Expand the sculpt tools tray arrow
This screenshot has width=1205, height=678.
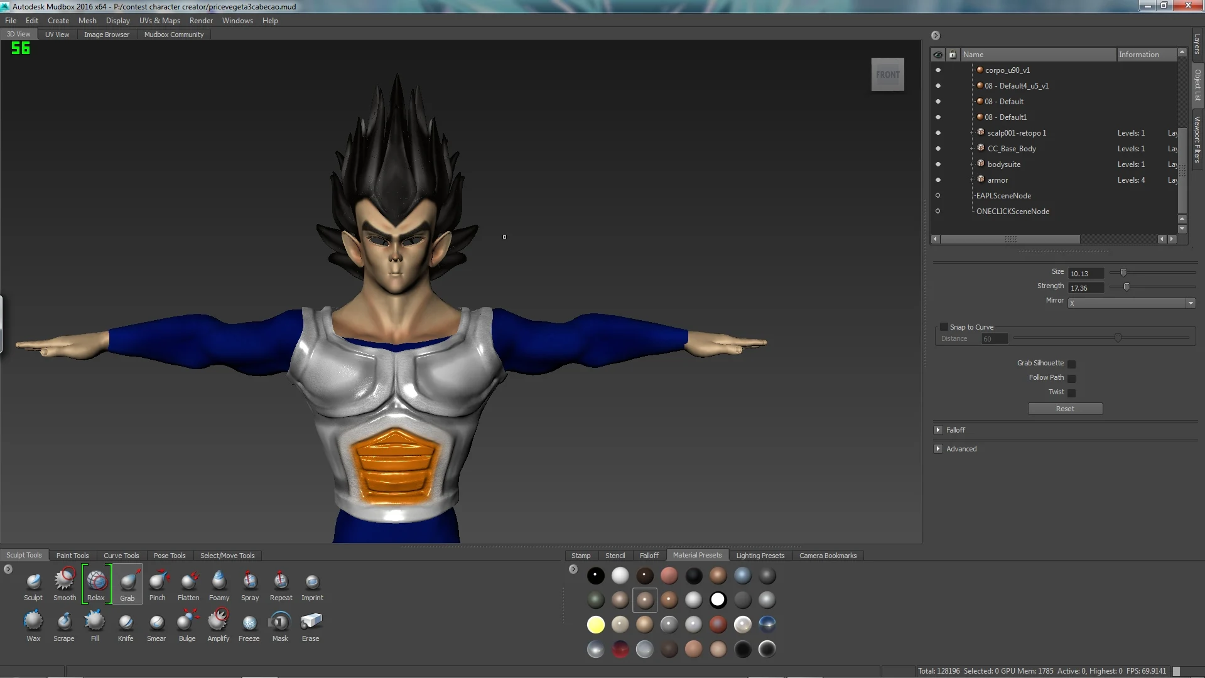[x=8, y=569]
